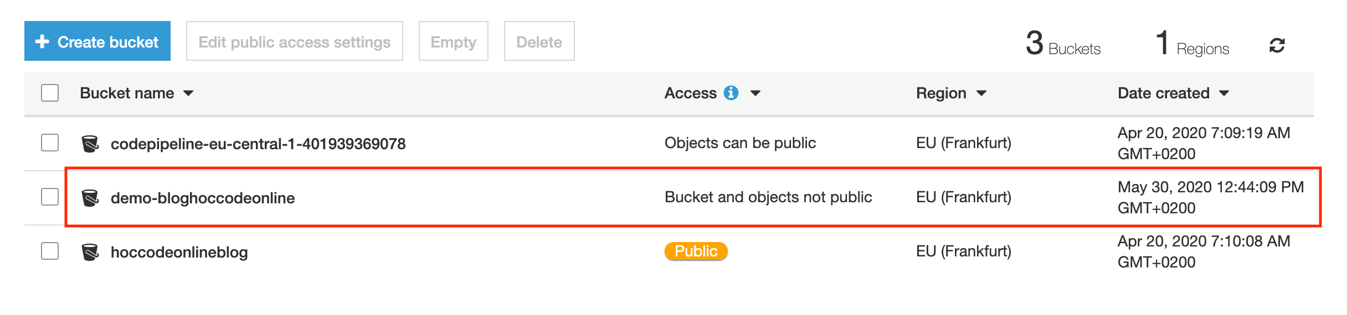The image size is (1347, 315).
Task: Open the Access column sort arrow
Action: 755,93
